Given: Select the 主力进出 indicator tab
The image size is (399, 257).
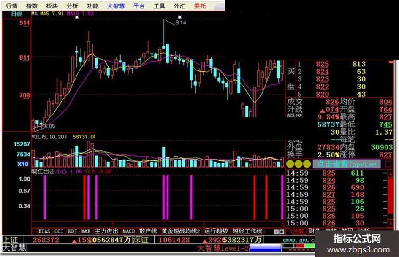Looking at the screenshot, I should pos(106,231).
